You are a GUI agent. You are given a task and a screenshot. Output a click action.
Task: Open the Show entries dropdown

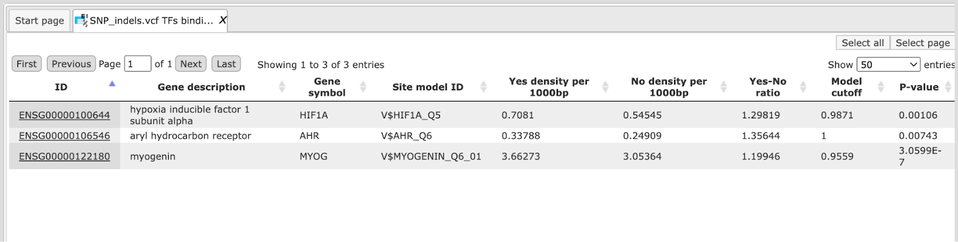point(888,65)
